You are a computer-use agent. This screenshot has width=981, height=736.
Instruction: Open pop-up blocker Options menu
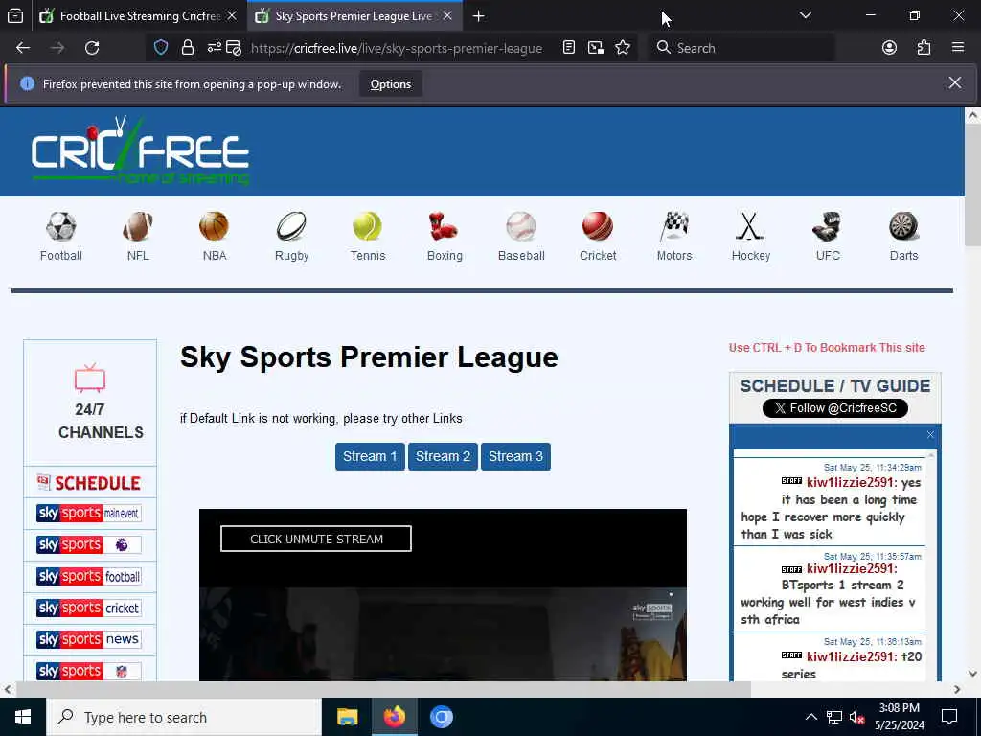391,84
